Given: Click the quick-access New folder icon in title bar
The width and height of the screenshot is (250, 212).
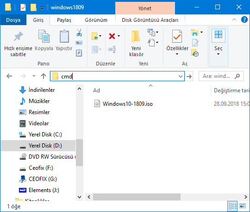Looking at the screenshot, I should 33,7.
